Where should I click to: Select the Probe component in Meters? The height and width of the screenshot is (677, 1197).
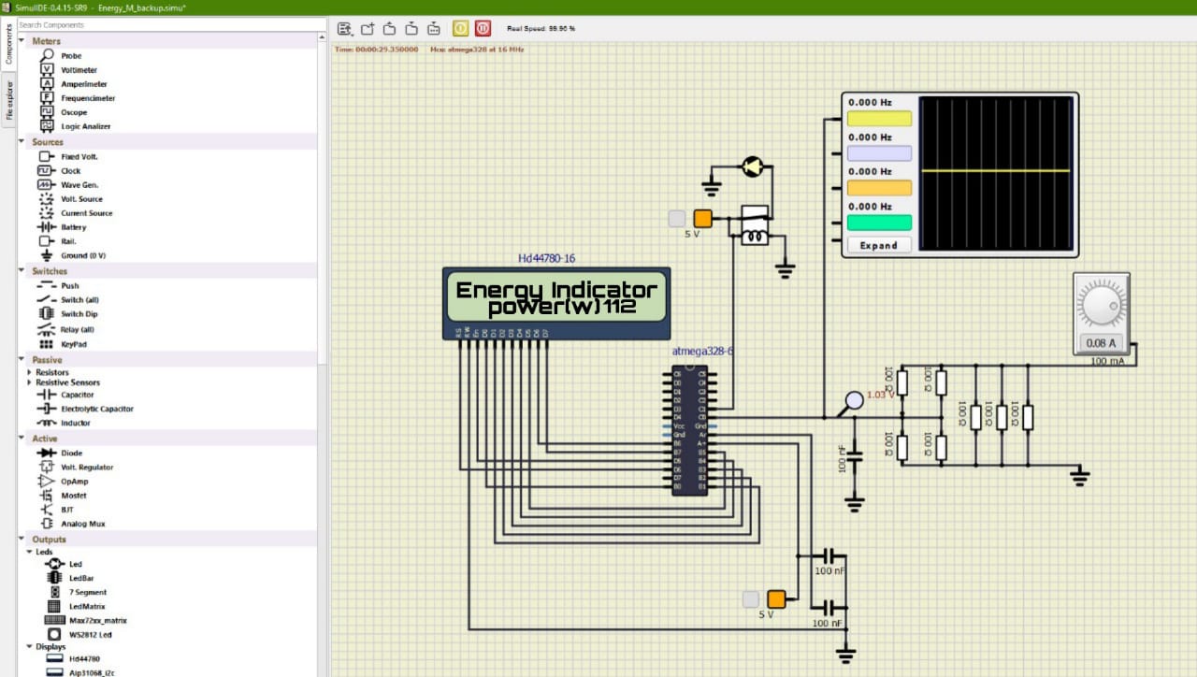[x=61, y=56]
